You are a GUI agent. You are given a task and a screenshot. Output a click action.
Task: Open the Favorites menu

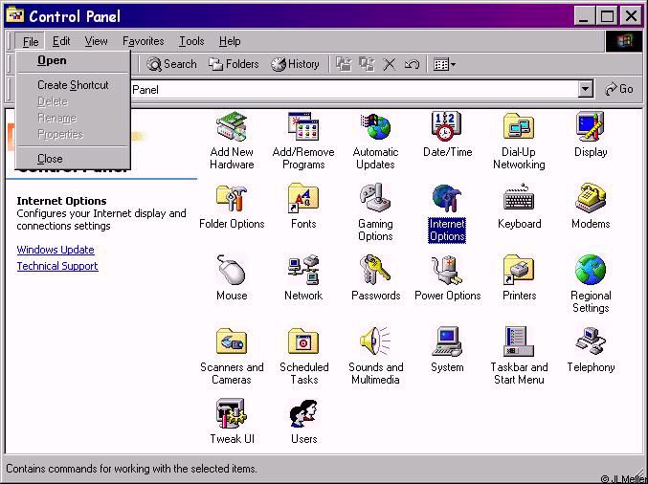(x=143, y=41)
